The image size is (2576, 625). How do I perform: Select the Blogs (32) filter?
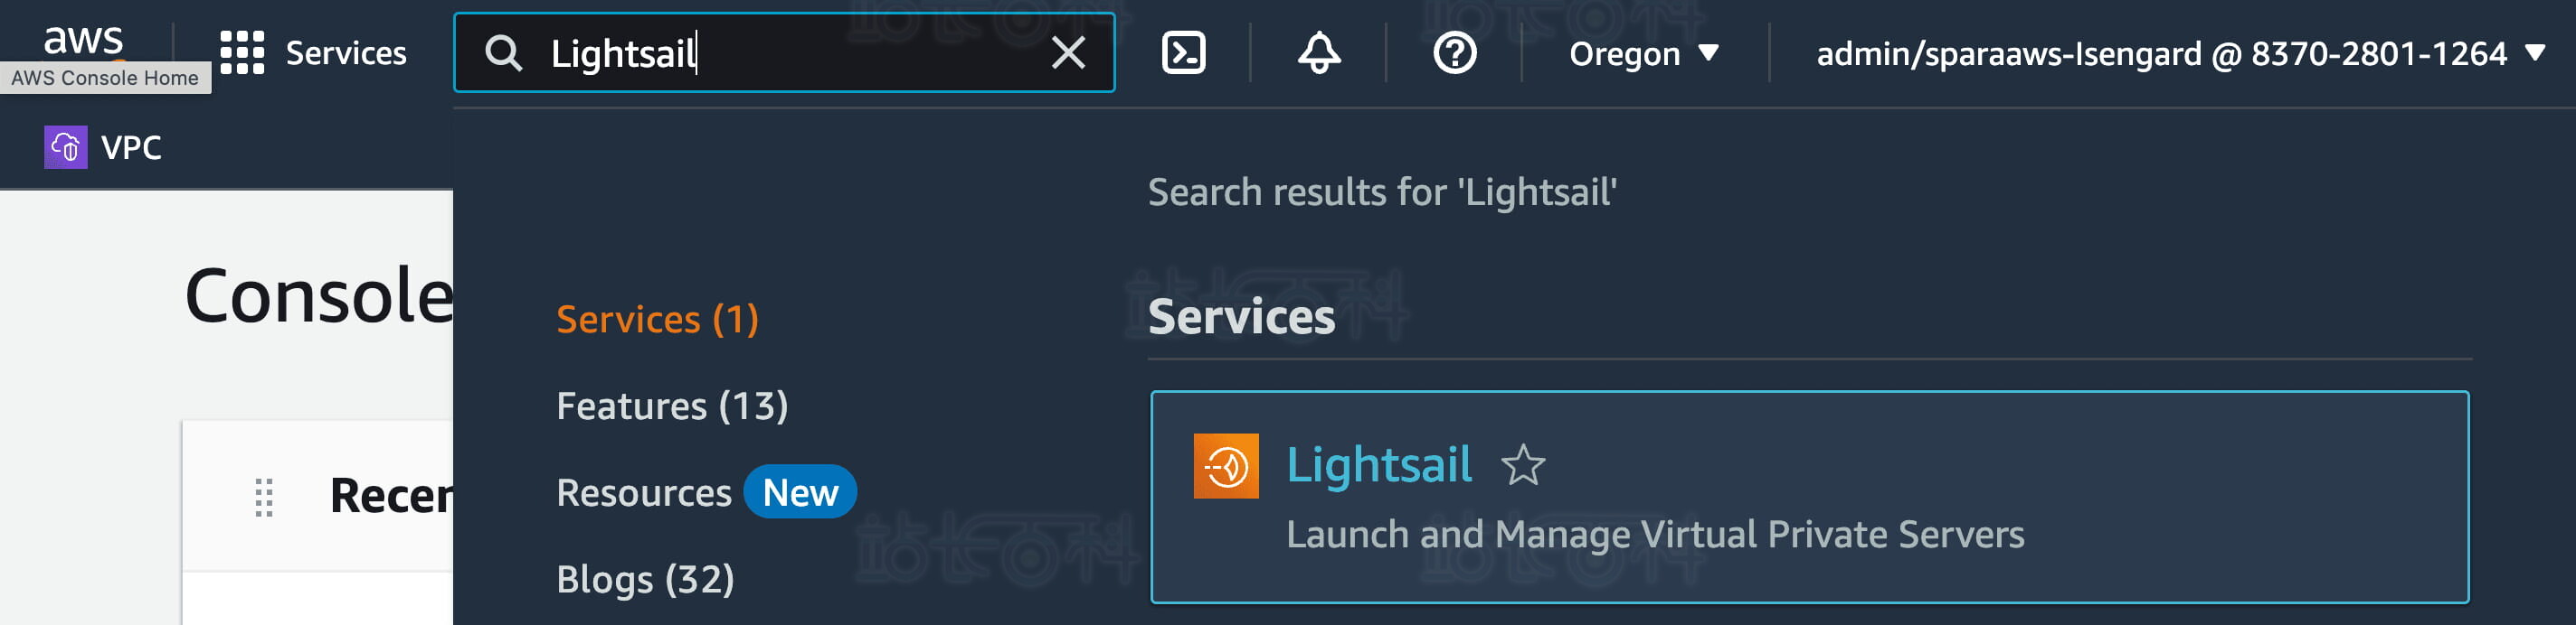point(645,580)
